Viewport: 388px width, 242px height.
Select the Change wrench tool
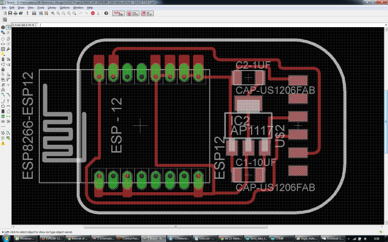pyautogui.click(x=8, y=49)
